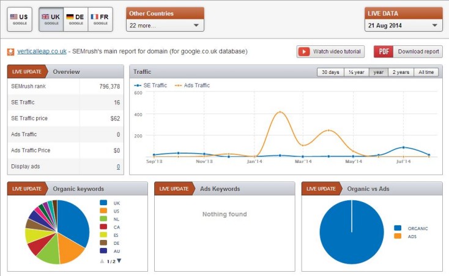Set traffic chart range to All time
Screen dimensions: 449x276
(426, 72)
